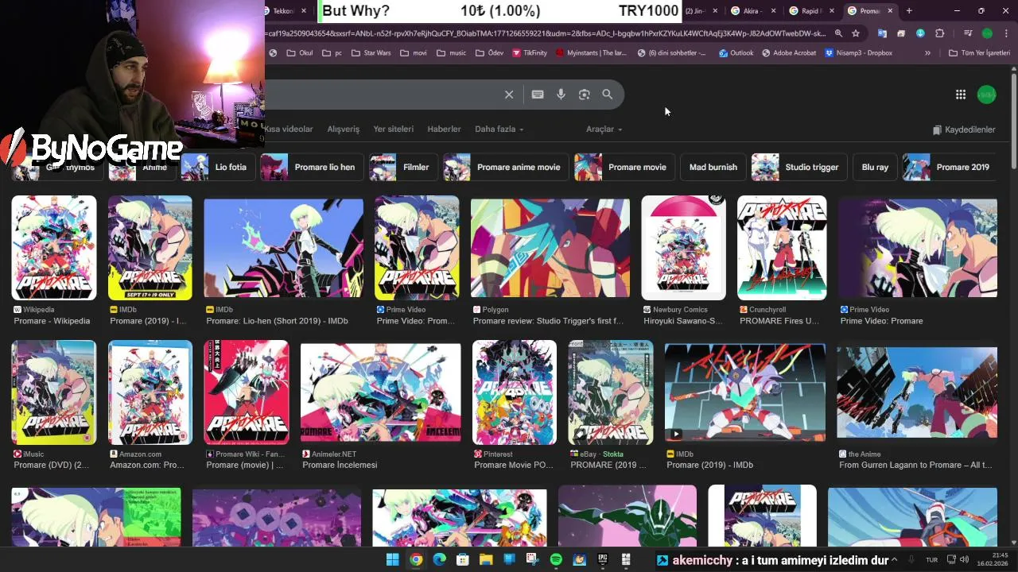
Task: Select the Promare 2019 filter chip
Action: tap(949, 168)
